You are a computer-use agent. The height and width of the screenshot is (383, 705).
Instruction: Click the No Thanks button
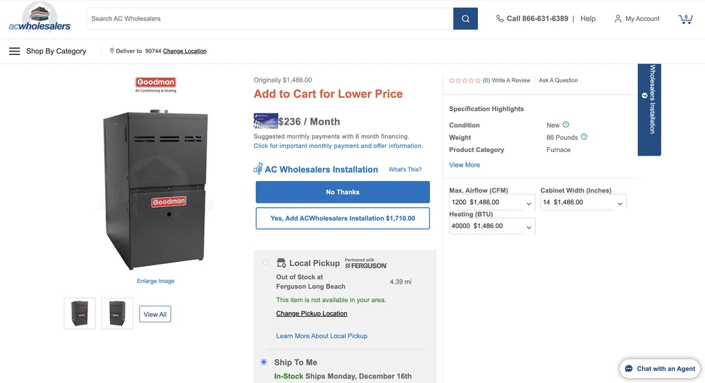[x=343, y=192]
